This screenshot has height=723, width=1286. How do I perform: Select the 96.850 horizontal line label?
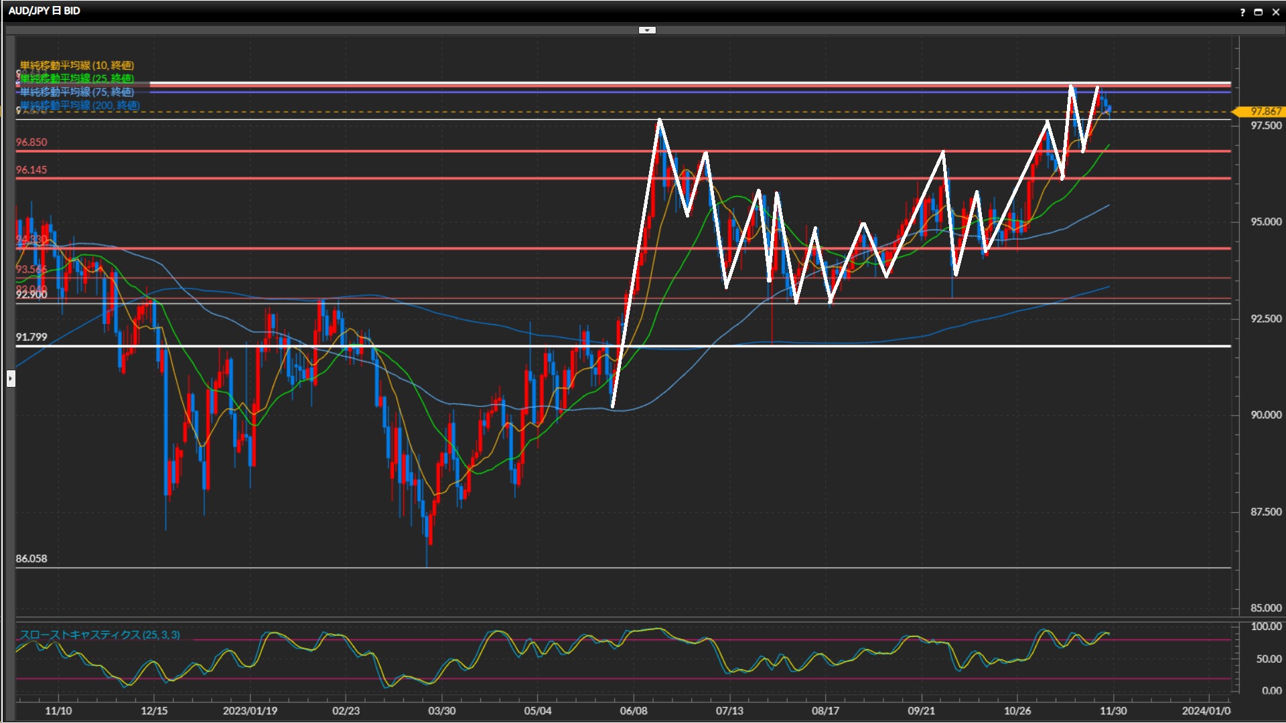coord(31,143)
